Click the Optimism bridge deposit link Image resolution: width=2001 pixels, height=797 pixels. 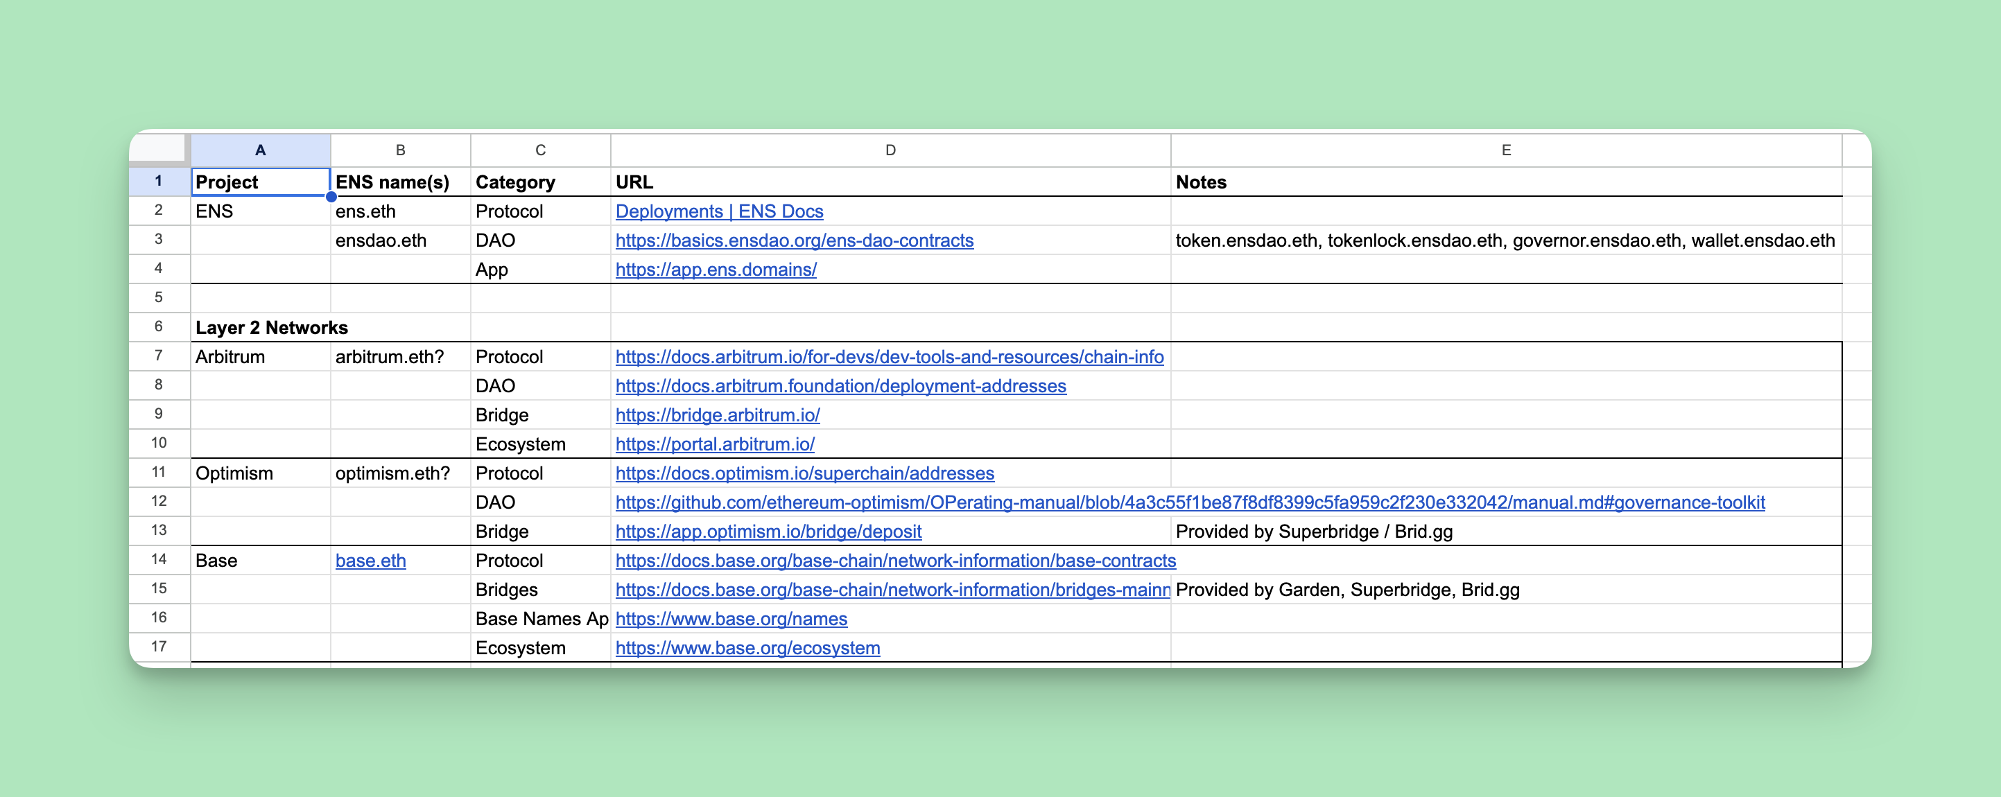(768, 532)
